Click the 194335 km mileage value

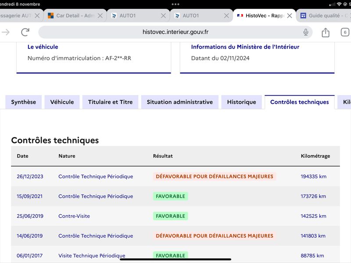(313, 177)
